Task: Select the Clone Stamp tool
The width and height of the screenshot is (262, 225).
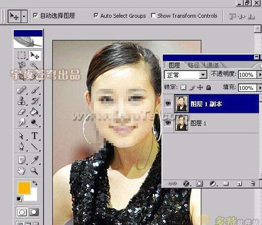Action: click(21, 101)
